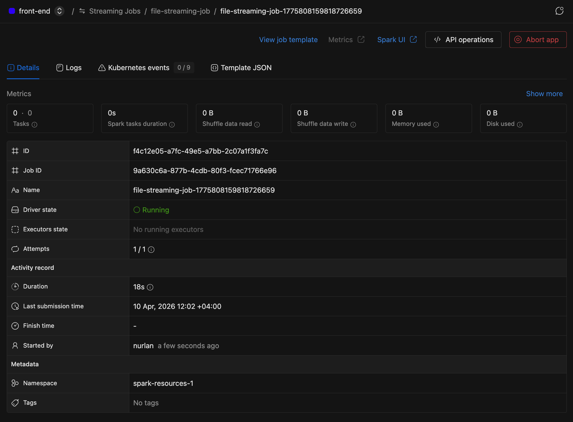Switch to the Logs tab

tap(69, 68)
